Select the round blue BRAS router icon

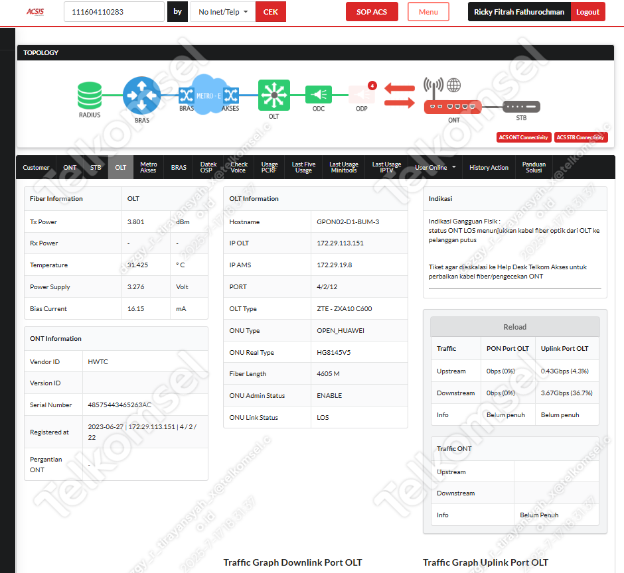pos(141,95)
